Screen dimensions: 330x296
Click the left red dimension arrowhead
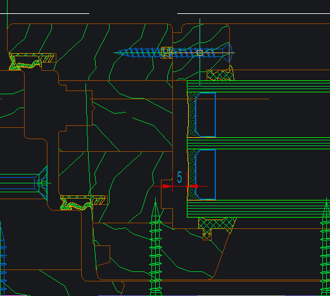tap(167, 186)
